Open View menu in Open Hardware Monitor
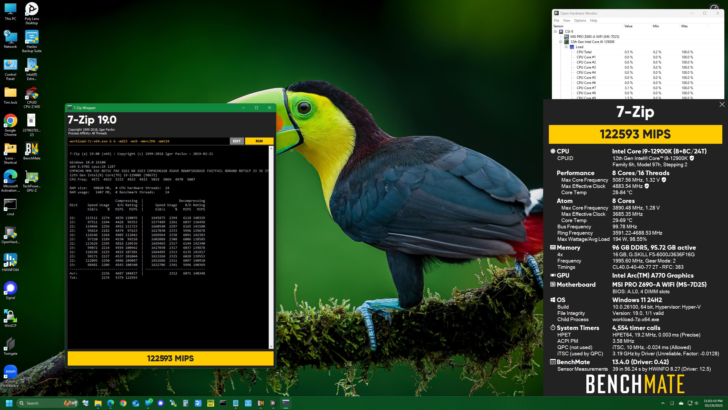The width and height of the screenshot is (728, 410). pyautogui.click(x=566, y=20)
